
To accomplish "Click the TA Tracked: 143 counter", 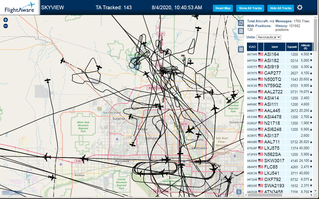I will click(114, 8).
